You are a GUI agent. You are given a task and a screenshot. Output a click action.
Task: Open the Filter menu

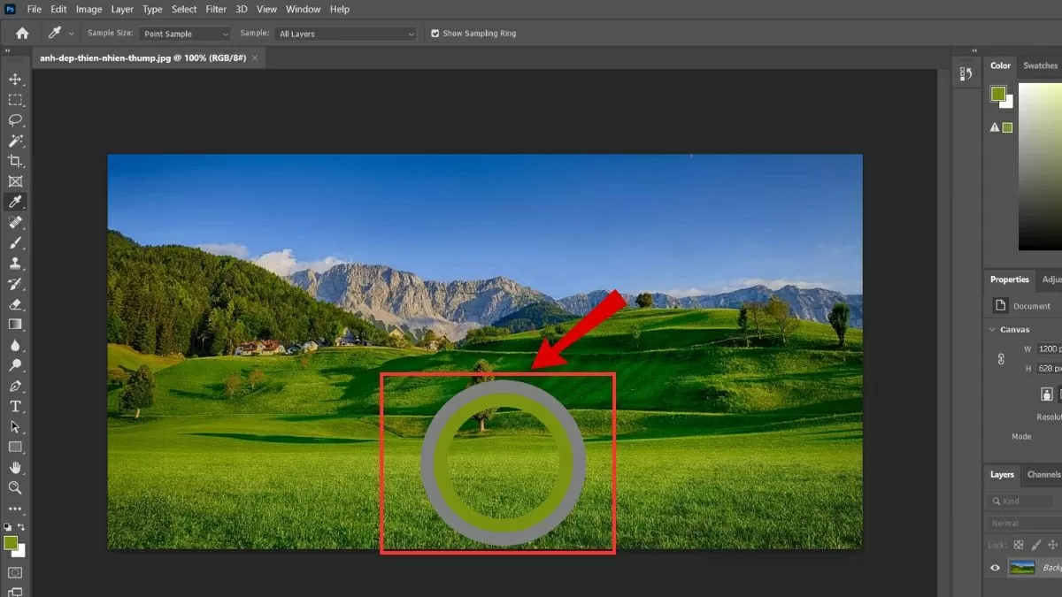pyautogui.click(x=216, y=9)
